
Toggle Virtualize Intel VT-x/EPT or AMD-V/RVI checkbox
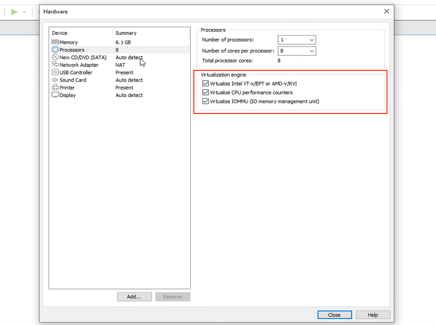206,83
